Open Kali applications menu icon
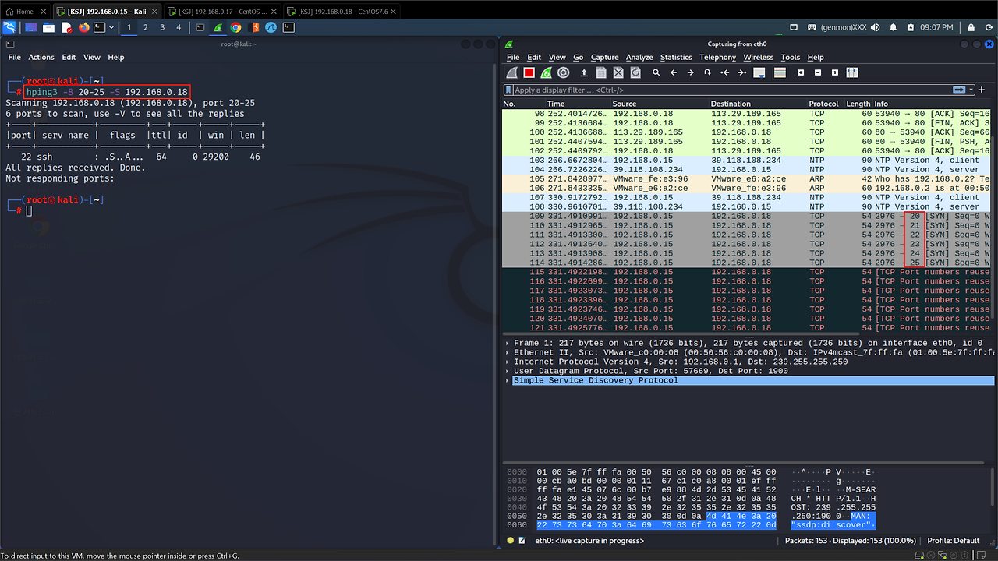The width and height of the screenshot is (998, 561). pos(9,27)
